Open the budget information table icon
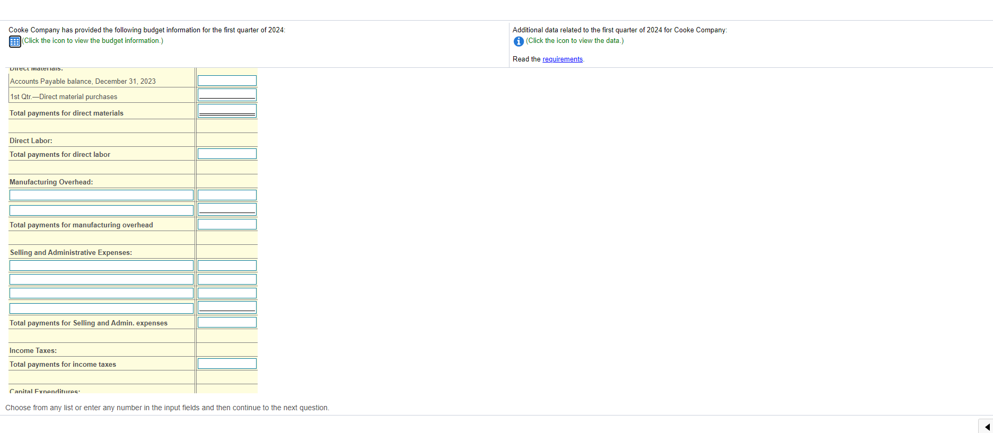The width and height of the screenshot is (993, 433). (x=15, y=41)
